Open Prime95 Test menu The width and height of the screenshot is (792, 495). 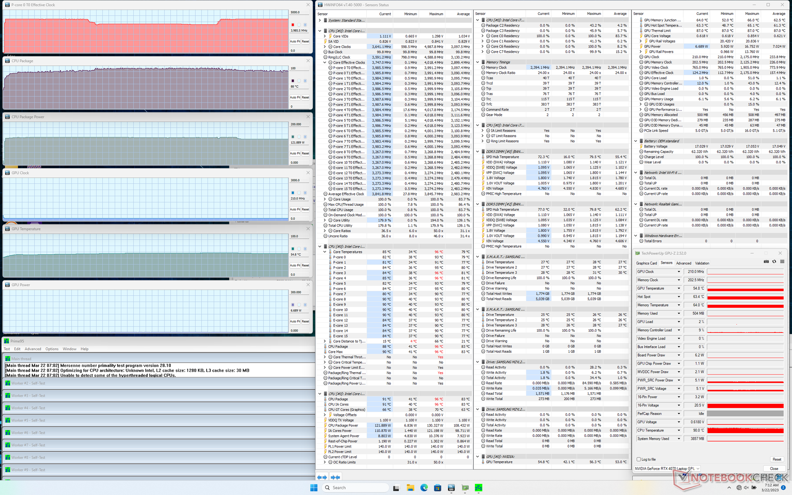tap(7, 349)
